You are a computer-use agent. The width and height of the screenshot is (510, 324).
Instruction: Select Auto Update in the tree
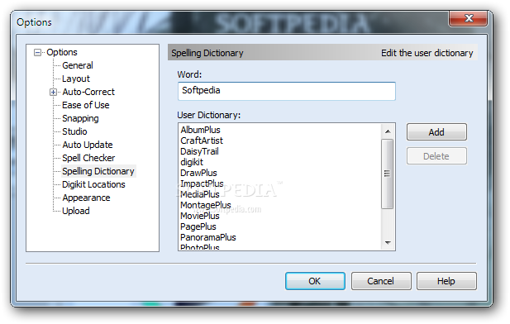(x=88, y=145)
